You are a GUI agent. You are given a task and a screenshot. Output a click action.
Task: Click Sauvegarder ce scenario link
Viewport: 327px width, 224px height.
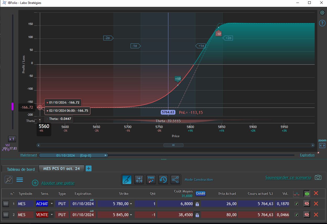click(x=288, y=178)
